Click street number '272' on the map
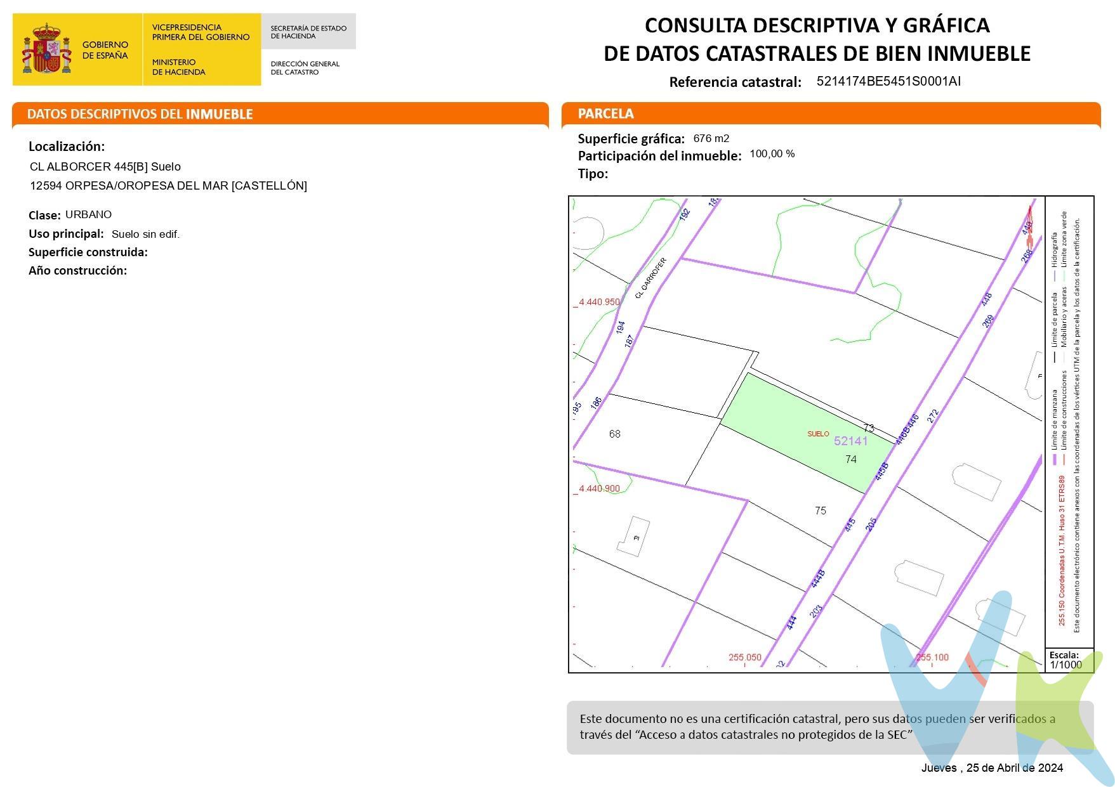The image size is (1115, 787). click(932, 416)
